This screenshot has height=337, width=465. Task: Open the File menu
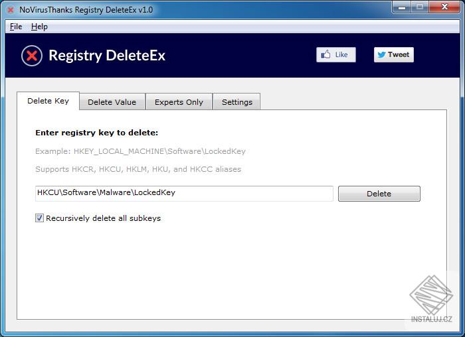coord(16,27)
